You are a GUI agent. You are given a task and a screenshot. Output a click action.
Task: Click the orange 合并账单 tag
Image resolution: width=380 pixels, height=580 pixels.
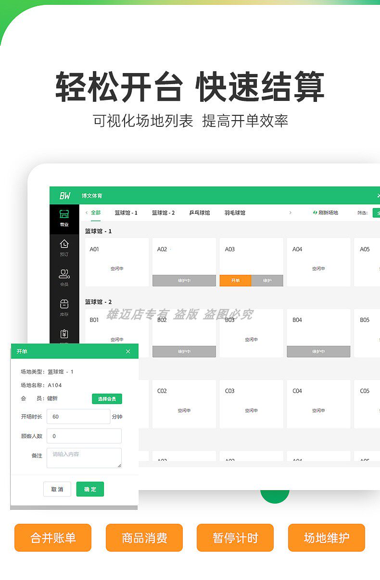[x=53, y=538]
